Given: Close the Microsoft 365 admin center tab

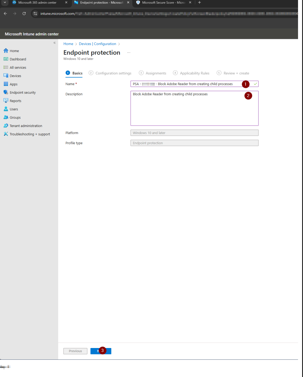Looking at the screenshot, I should coord(66,3).
